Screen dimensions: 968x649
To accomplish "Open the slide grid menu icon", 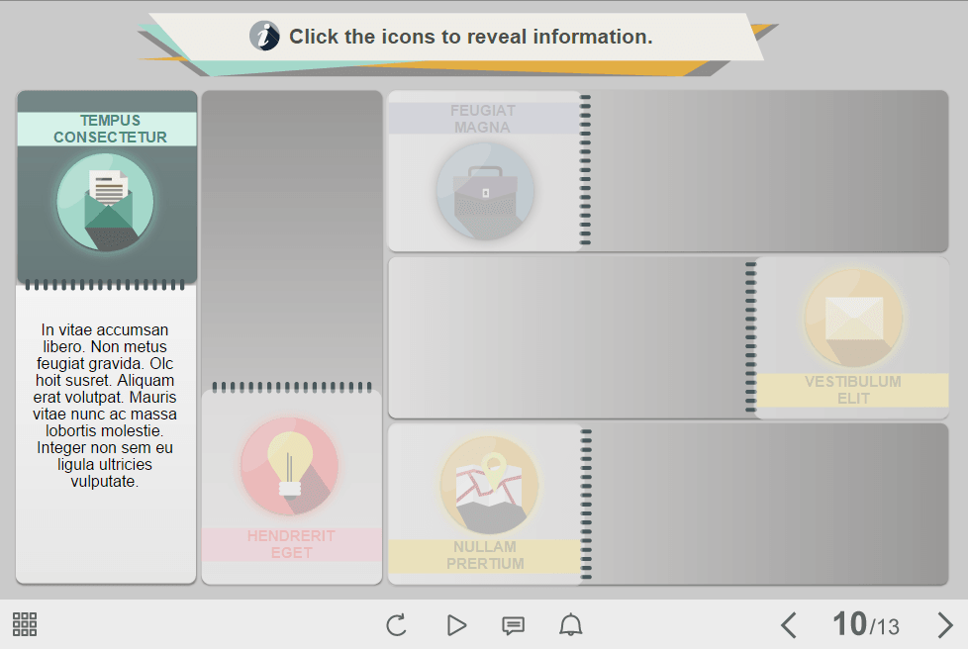I will [25, 624].
